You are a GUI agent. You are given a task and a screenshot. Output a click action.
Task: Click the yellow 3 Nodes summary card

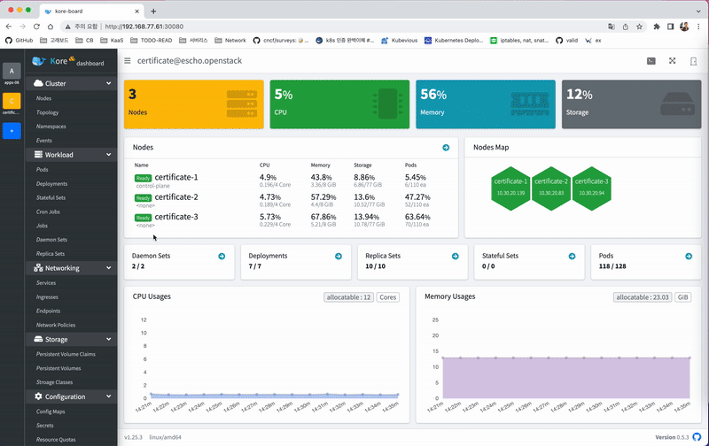194,104
